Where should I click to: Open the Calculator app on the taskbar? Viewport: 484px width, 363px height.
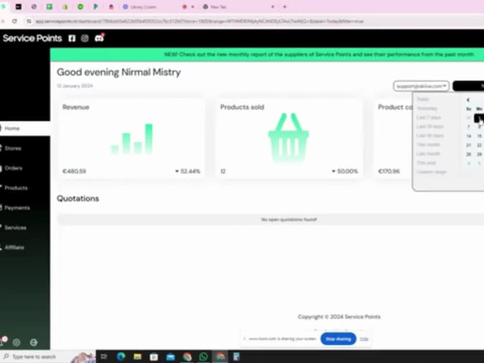(x=236, y=357)
